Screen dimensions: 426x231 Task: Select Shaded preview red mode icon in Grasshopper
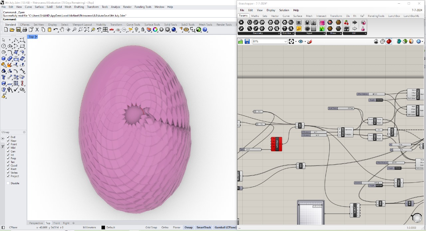point(389,41)
